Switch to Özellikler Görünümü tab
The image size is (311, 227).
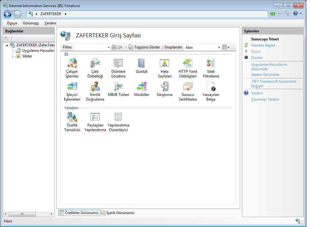pos(79,213)
